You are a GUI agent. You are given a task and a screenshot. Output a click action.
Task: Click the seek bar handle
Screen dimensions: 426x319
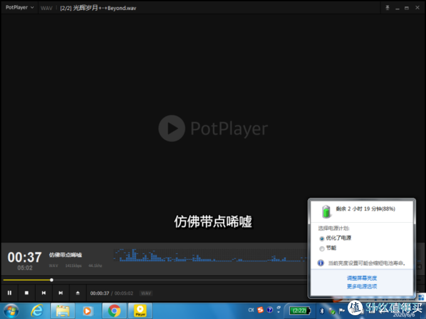(51, 280)
